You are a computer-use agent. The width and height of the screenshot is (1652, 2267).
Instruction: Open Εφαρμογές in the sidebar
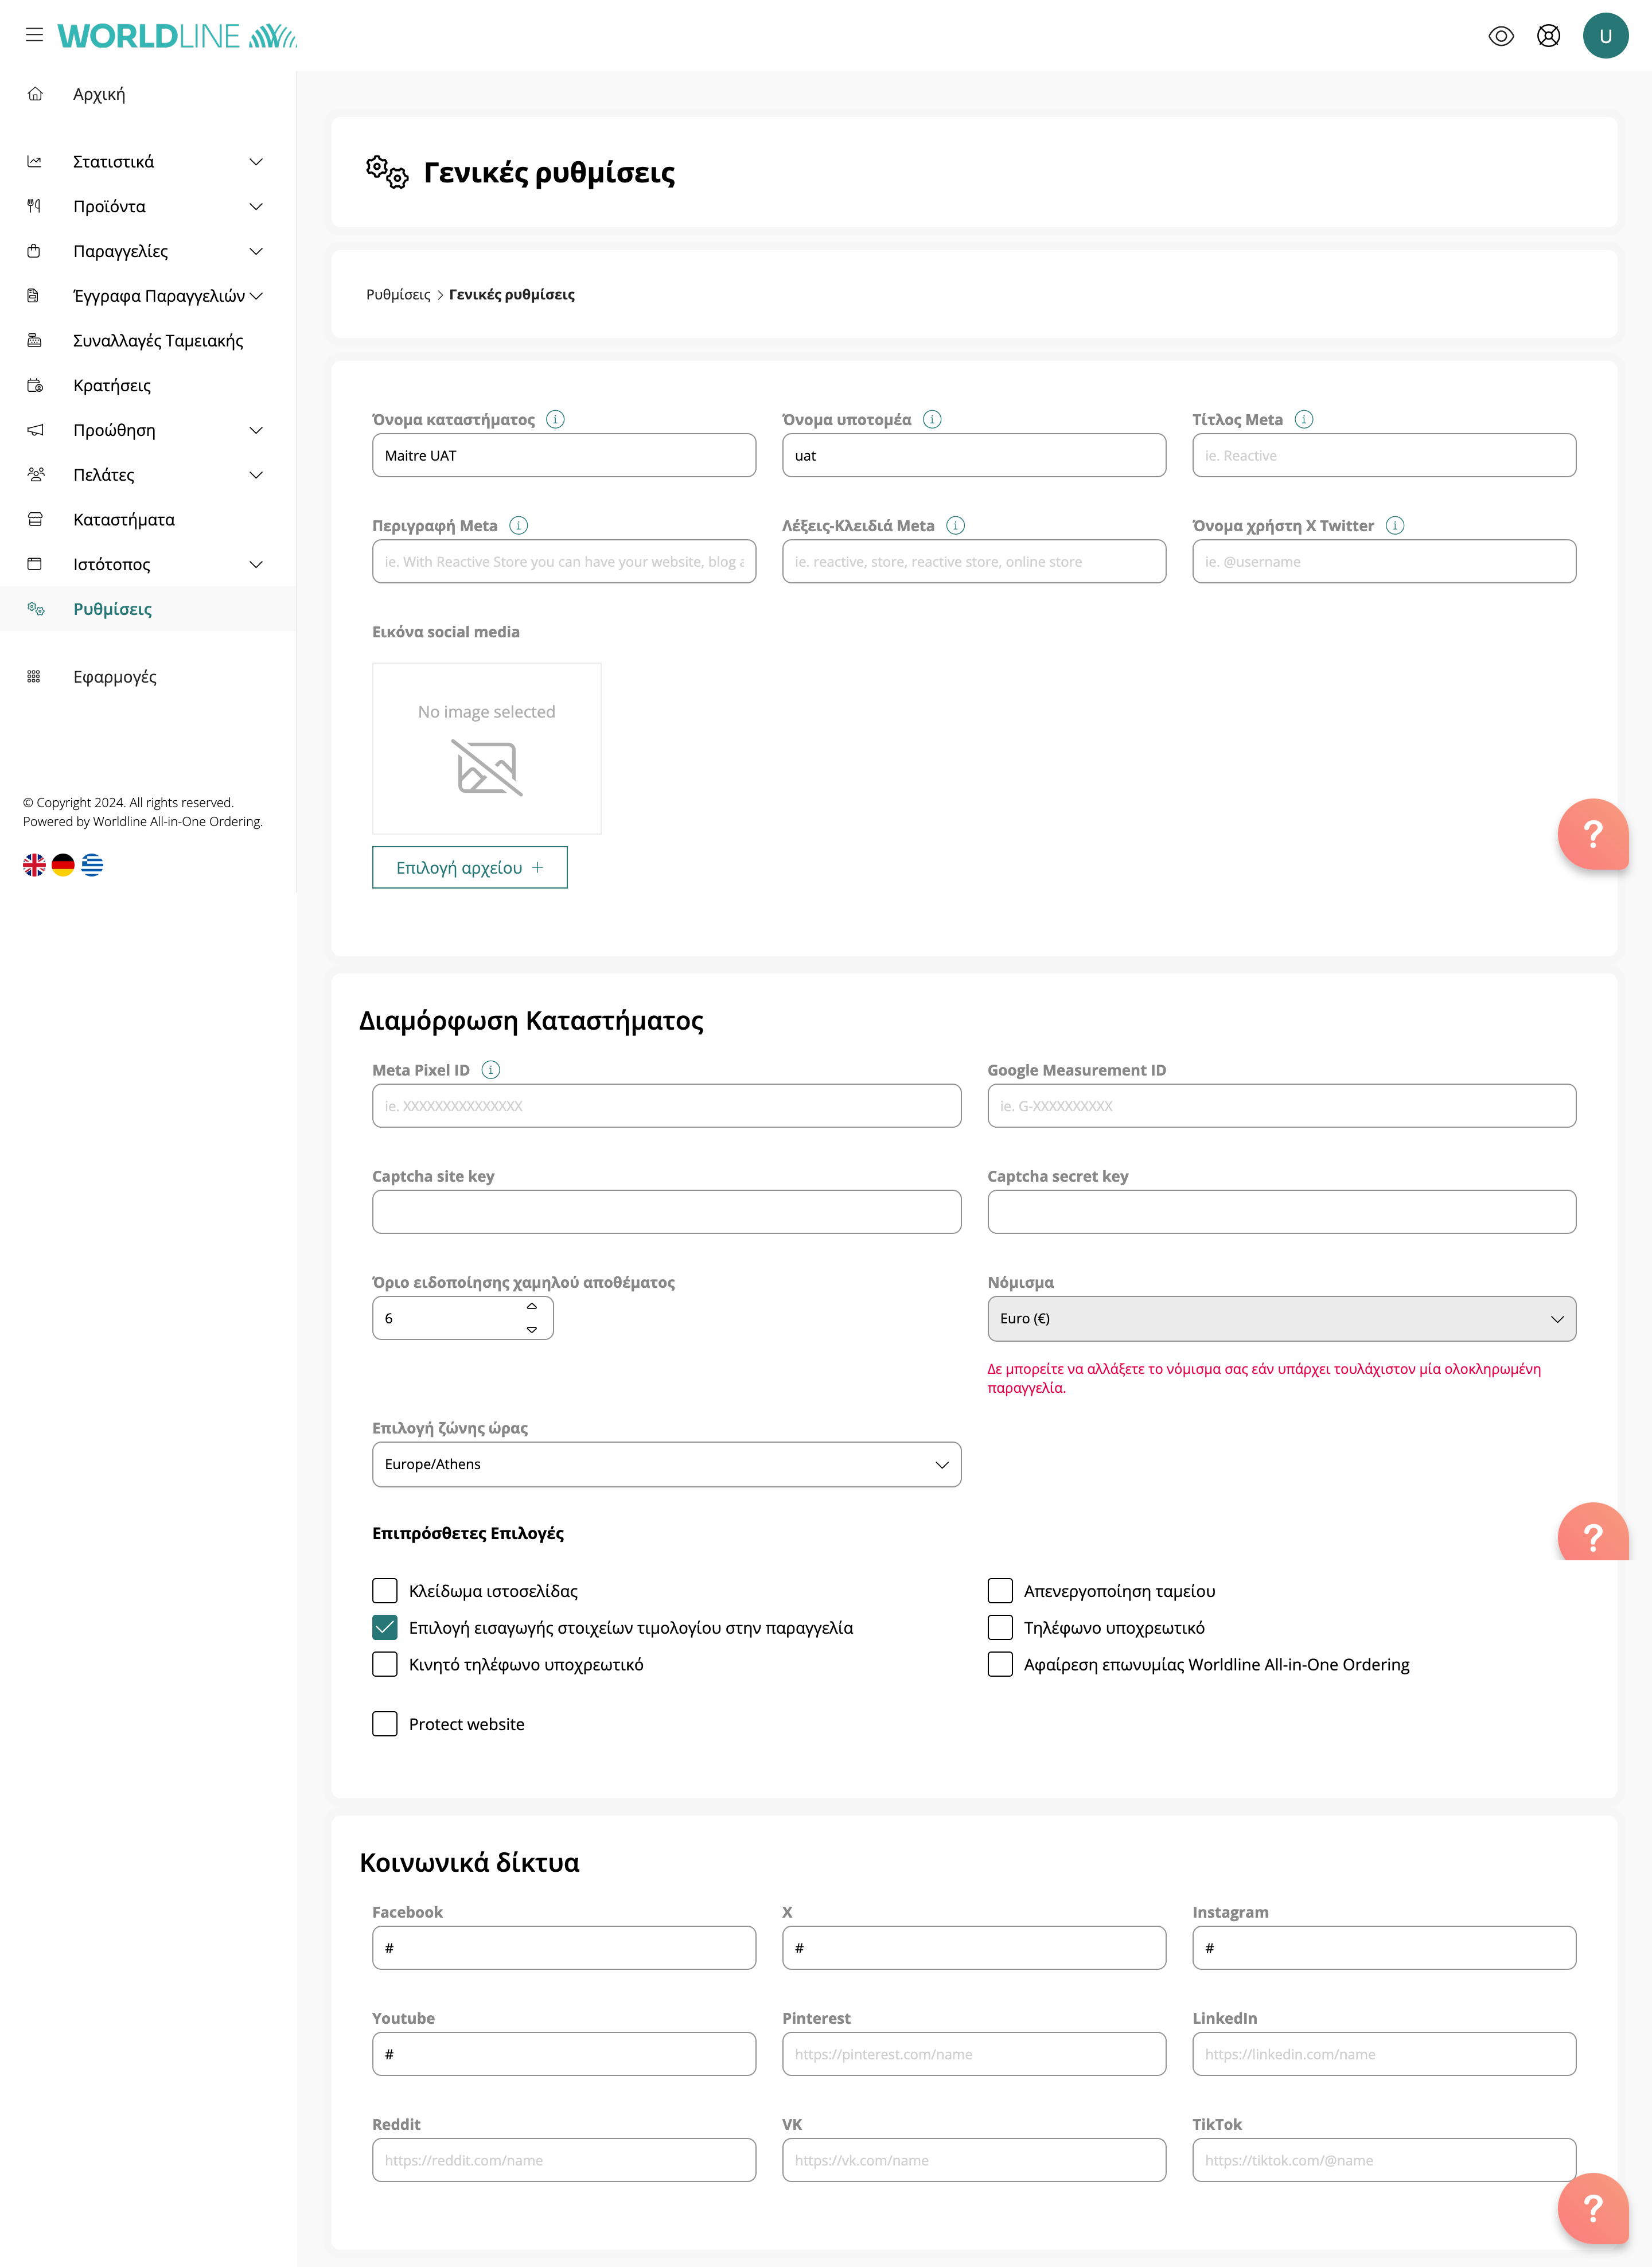pos(115,677)
